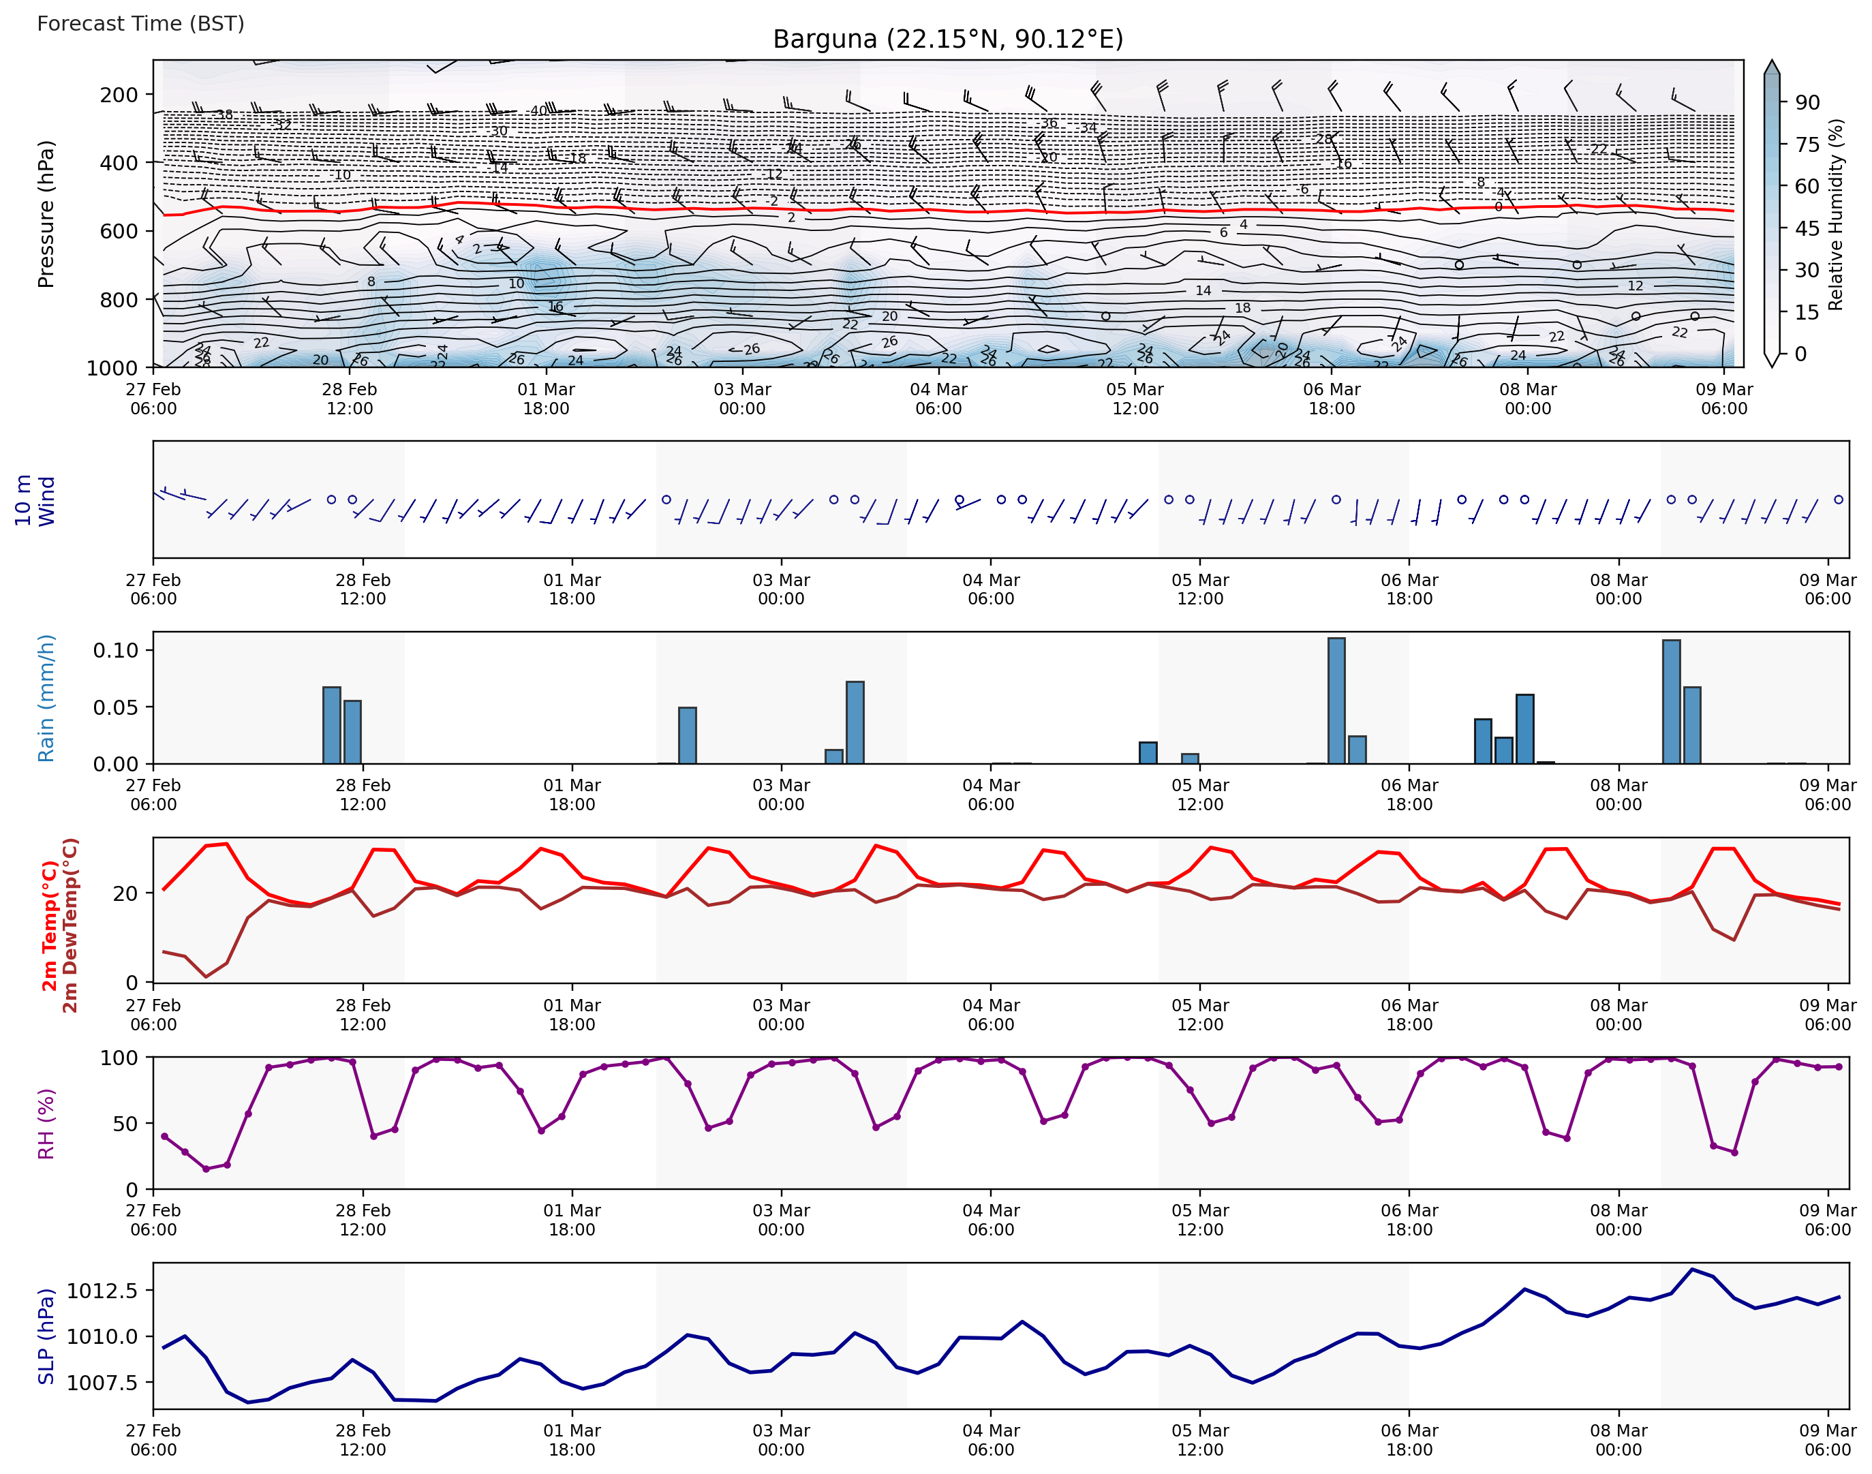The image size is (1872, 1474).
Task: Click the 10 m Wind axis label
Action: coord(35,500)
